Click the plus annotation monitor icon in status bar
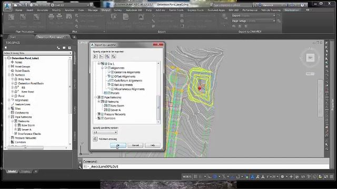The image size is (337, 189). [x=291, y=176]
